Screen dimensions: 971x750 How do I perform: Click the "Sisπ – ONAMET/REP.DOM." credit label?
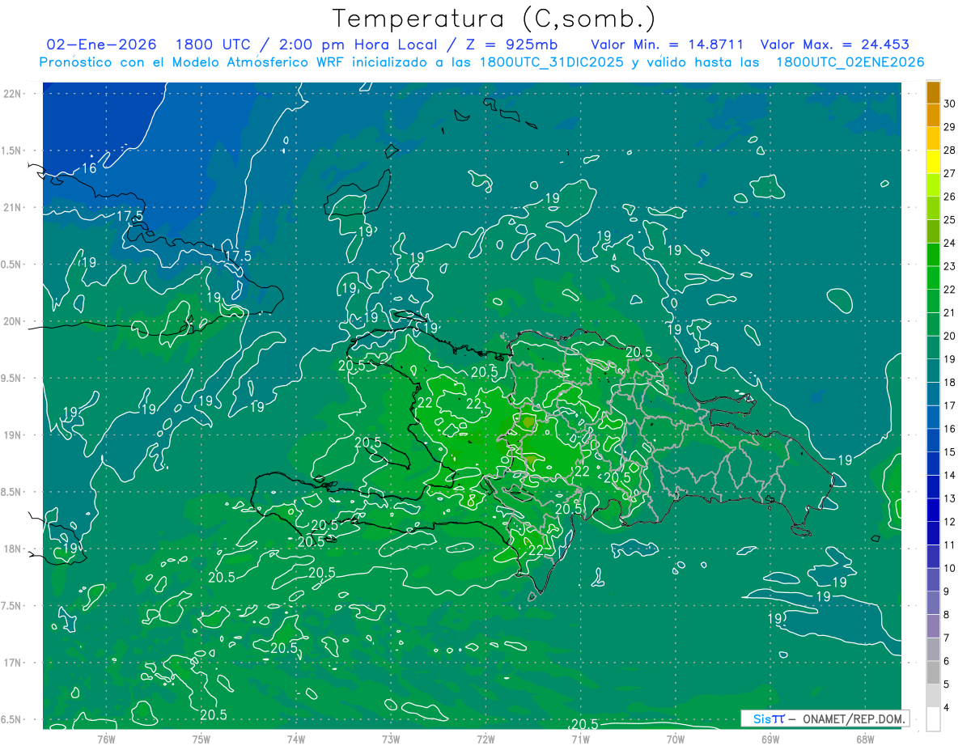pos(825,718)
